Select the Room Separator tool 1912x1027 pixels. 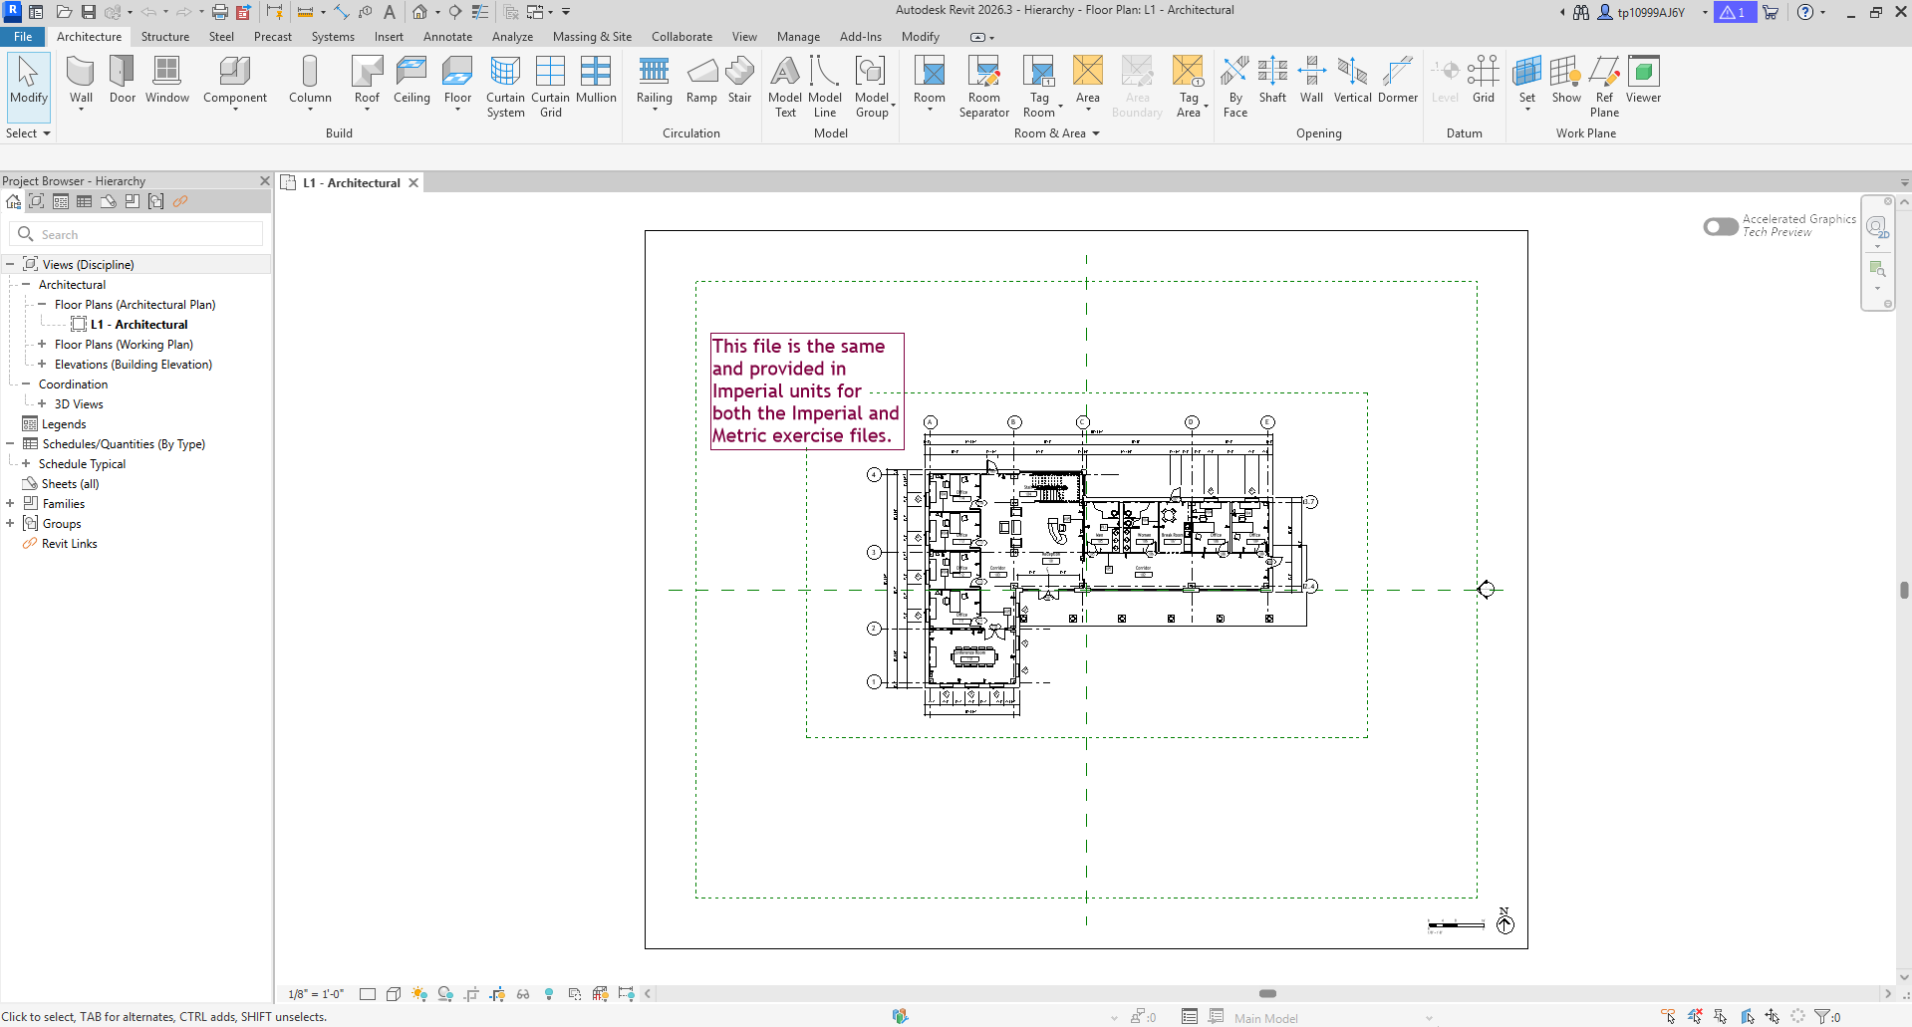[983, 87]
